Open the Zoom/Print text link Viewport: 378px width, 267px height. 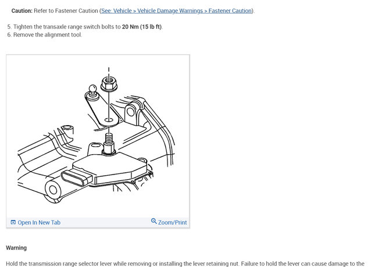pyautogui.click(x=172, y=222)
